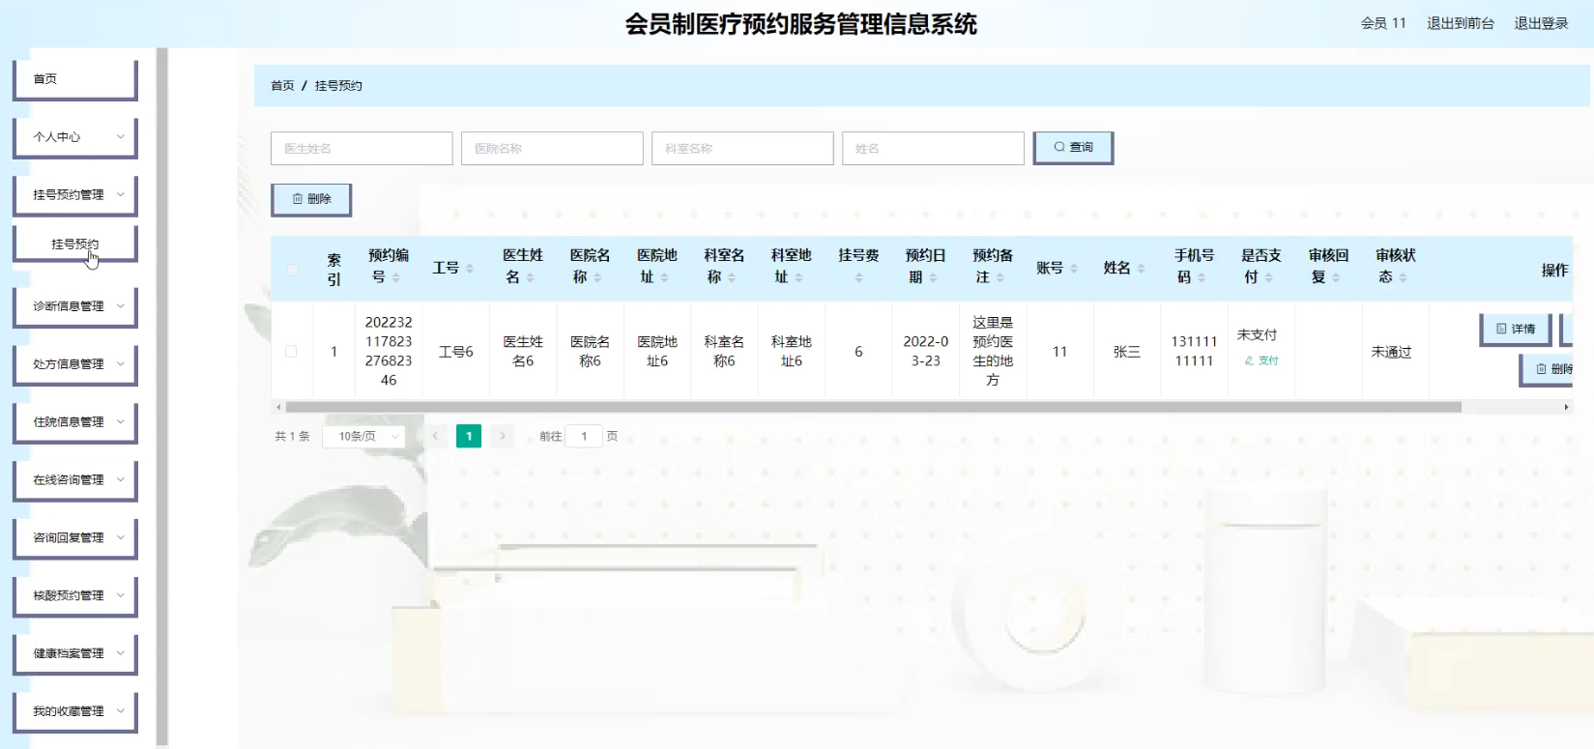1594x749 pixels.
Task: Open 首页 in sidebar
Action: [x=75, y=79]
